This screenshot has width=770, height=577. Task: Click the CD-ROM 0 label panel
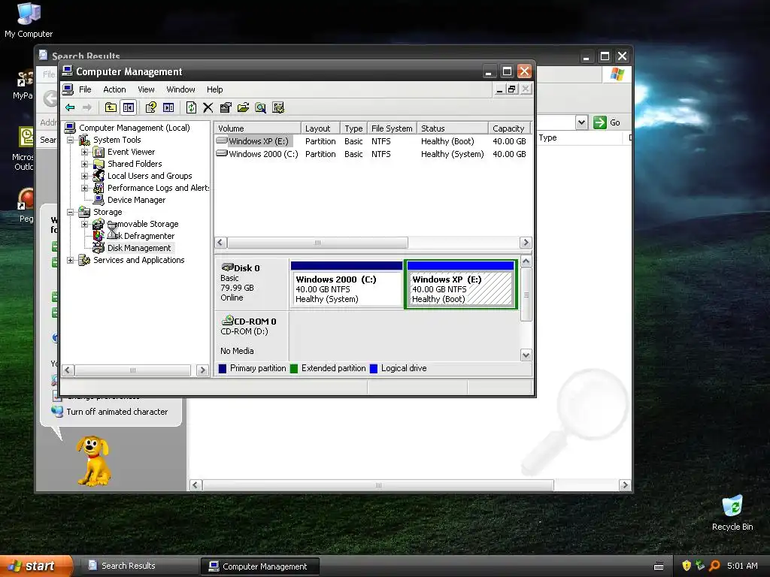click(x=251, y=336)
